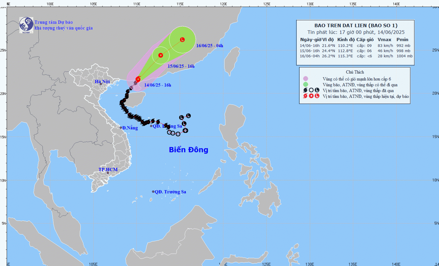Select the QĐ. Trường Sa label
Viewport: 439px width, 266px height.
[170, 192]
